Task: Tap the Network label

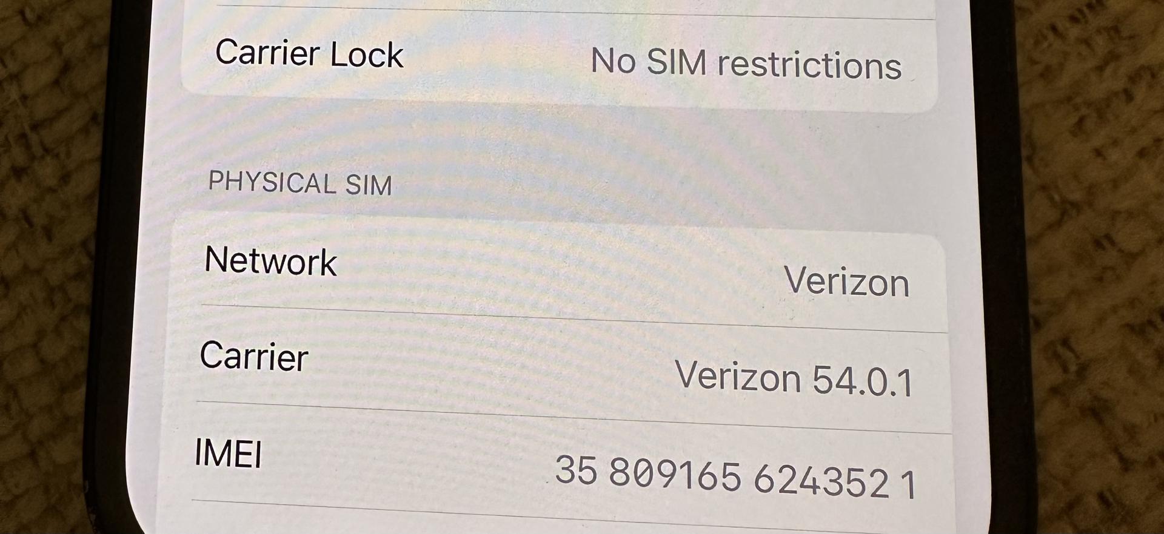Action: pos(270,261)
